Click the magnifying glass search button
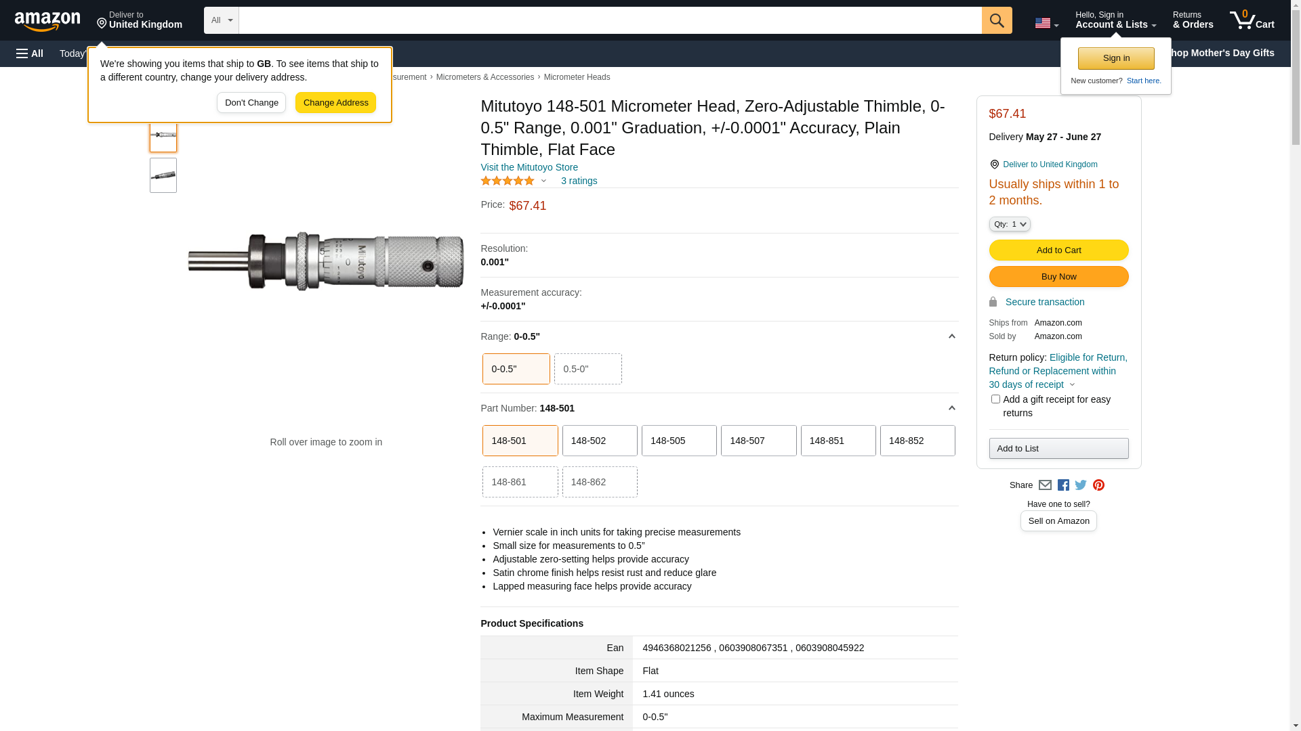 [x=996, y=20]
